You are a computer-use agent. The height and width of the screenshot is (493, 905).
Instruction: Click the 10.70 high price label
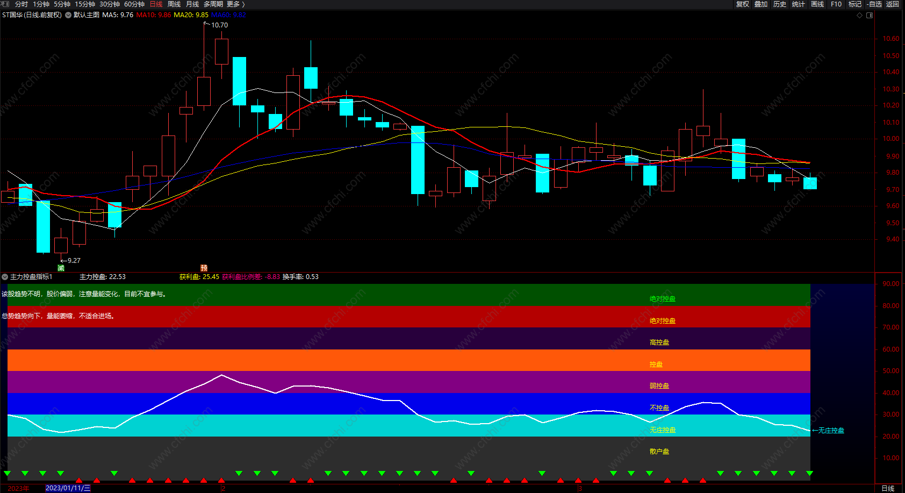click(x=219, y=25)
